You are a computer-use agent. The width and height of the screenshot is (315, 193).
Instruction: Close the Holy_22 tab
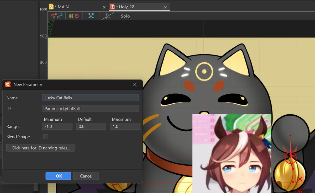tap(165, 7)
